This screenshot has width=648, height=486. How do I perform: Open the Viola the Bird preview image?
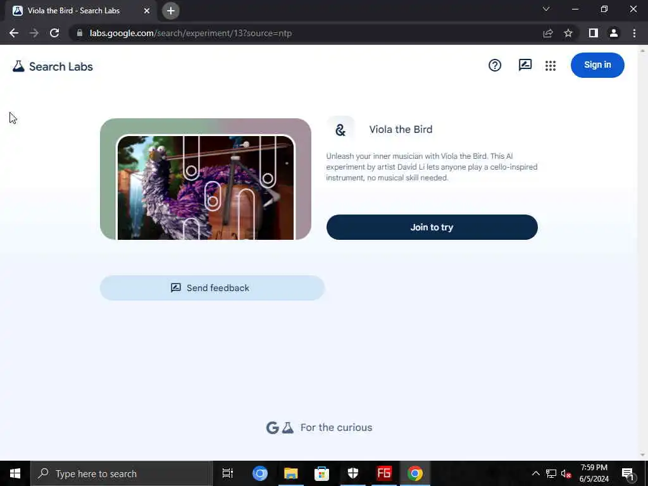pyautogui.click(x=206, y=179)
